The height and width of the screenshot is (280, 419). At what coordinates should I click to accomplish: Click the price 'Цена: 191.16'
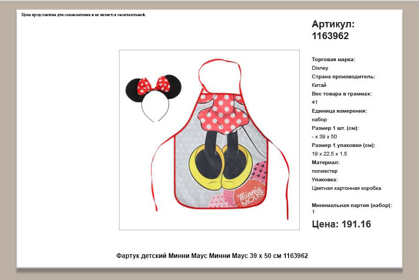341,224
